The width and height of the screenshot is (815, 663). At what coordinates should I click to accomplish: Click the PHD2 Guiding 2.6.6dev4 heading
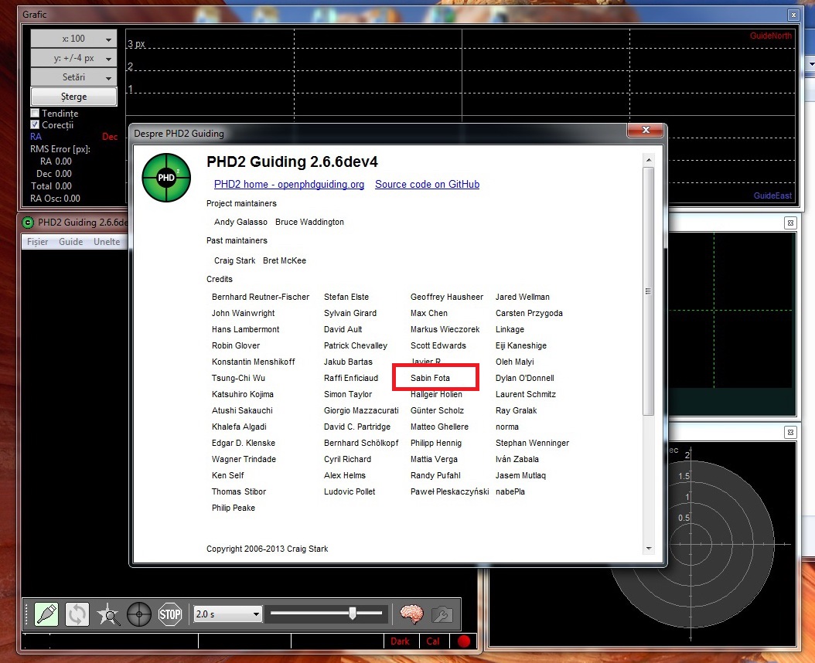[292, 161]
